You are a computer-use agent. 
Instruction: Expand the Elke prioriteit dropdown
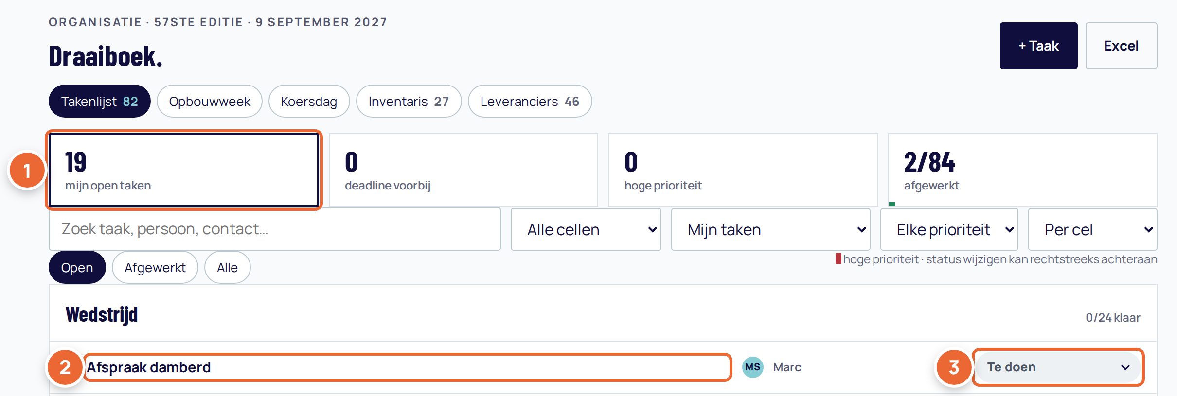click(x=949, y=229)
